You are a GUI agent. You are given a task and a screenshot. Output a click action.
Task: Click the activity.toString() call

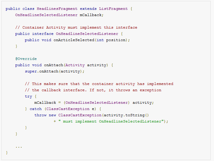click(x=126, y=115)
